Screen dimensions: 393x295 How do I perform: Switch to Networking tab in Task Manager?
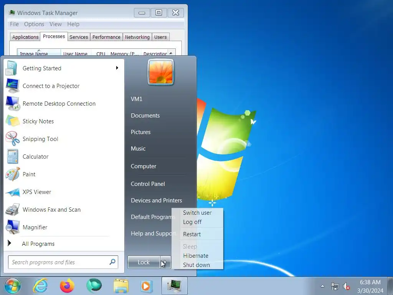click(x=137, y=37)
